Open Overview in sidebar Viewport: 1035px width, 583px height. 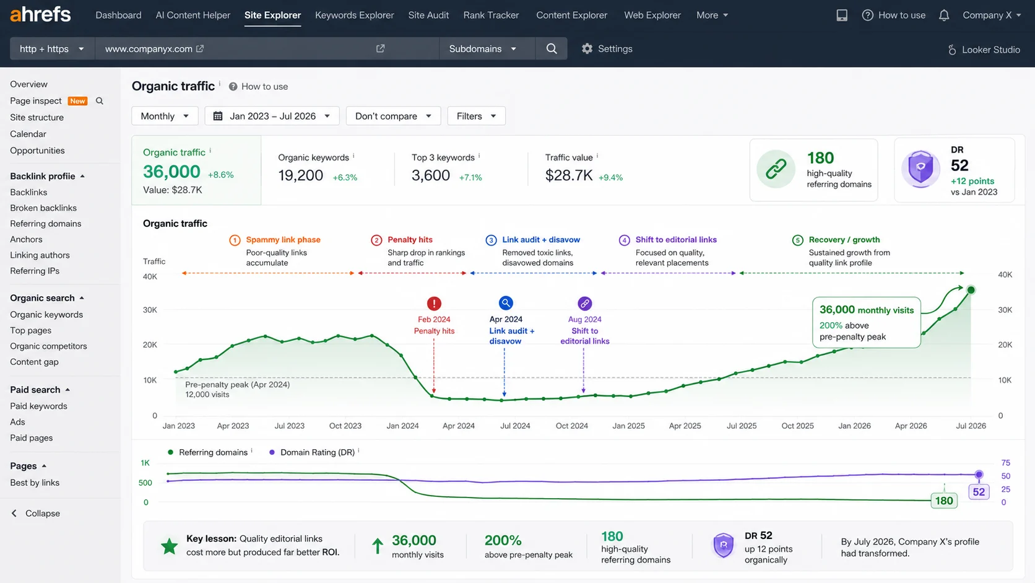point(28,84)
